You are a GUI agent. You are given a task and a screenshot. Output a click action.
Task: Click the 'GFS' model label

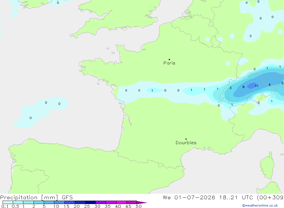point(67,198)
